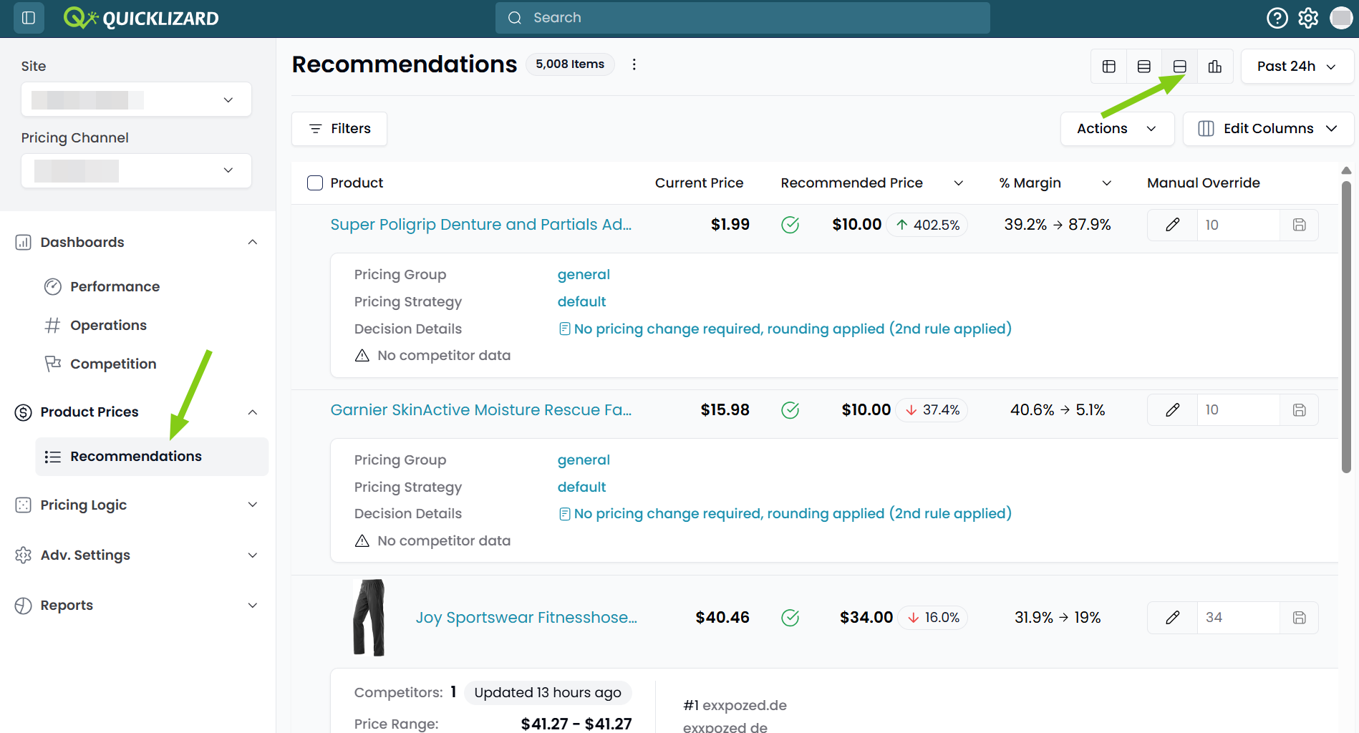Expand the Pricing Logic section
Screen dimensions: 1359x733
(253, 505)
